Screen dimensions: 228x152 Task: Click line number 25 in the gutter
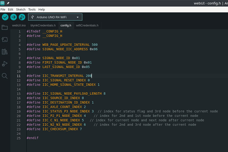(19, 138)
